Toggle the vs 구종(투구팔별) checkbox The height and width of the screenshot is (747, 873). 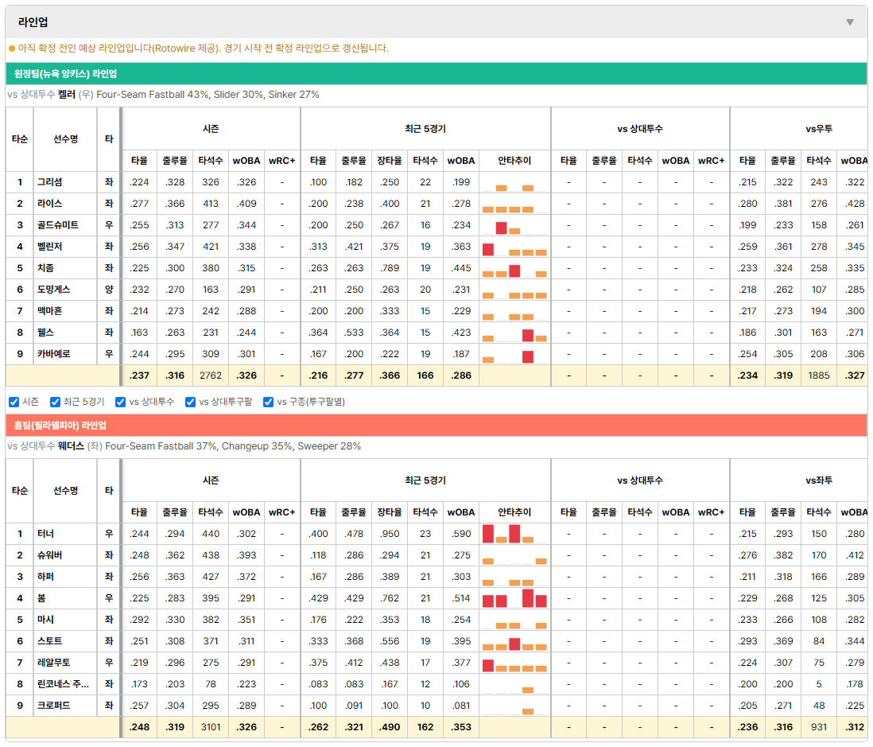(269, 403)
